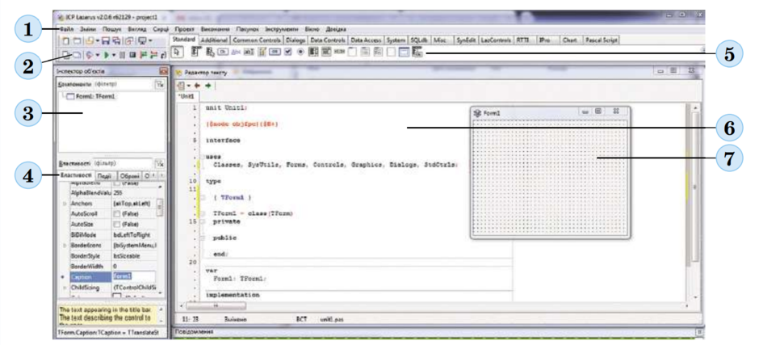Image resolution: width=759 pixels, height=345 pixels.
Task: Select the Unit1 editor tab
Action: click(187, 96)
